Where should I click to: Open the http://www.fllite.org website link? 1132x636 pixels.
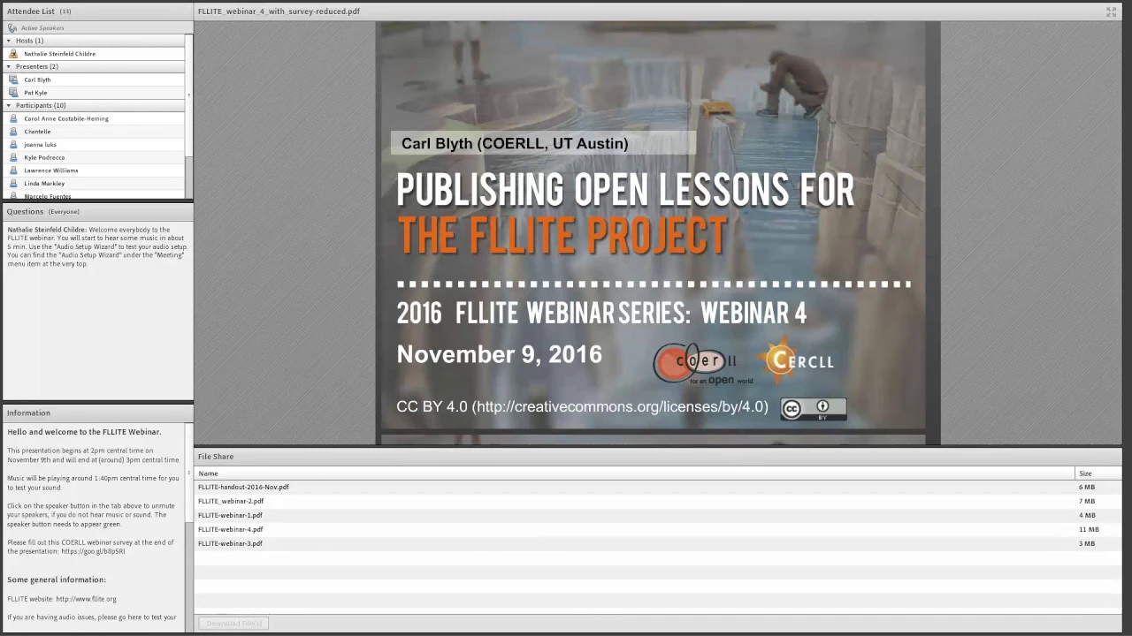click(86, 599)
